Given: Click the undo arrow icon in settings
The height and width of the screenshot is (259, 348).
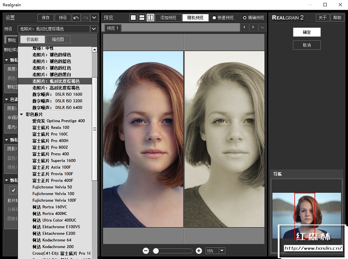Looking at the screenshot, I should [76, 18].
